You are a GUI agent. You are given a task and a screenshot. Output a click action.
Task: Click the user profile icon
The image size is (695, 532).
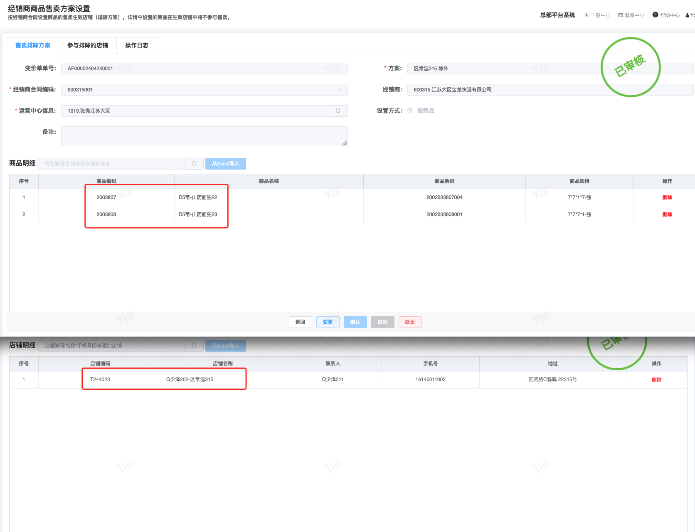[x=688, y=15]
